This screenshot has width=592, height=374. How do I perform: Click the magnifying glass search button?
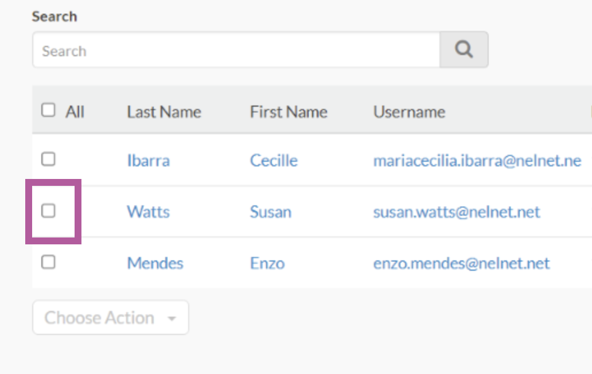464,49
